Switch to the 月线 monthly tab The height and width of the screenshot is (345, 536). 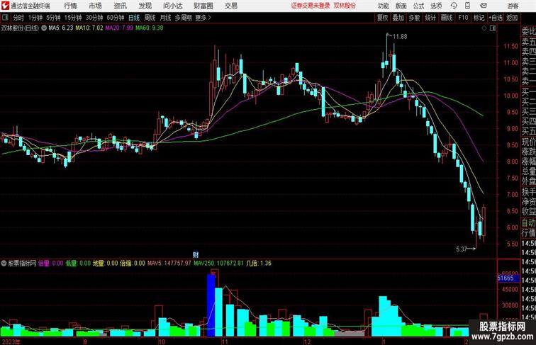(x=165, y=18)
